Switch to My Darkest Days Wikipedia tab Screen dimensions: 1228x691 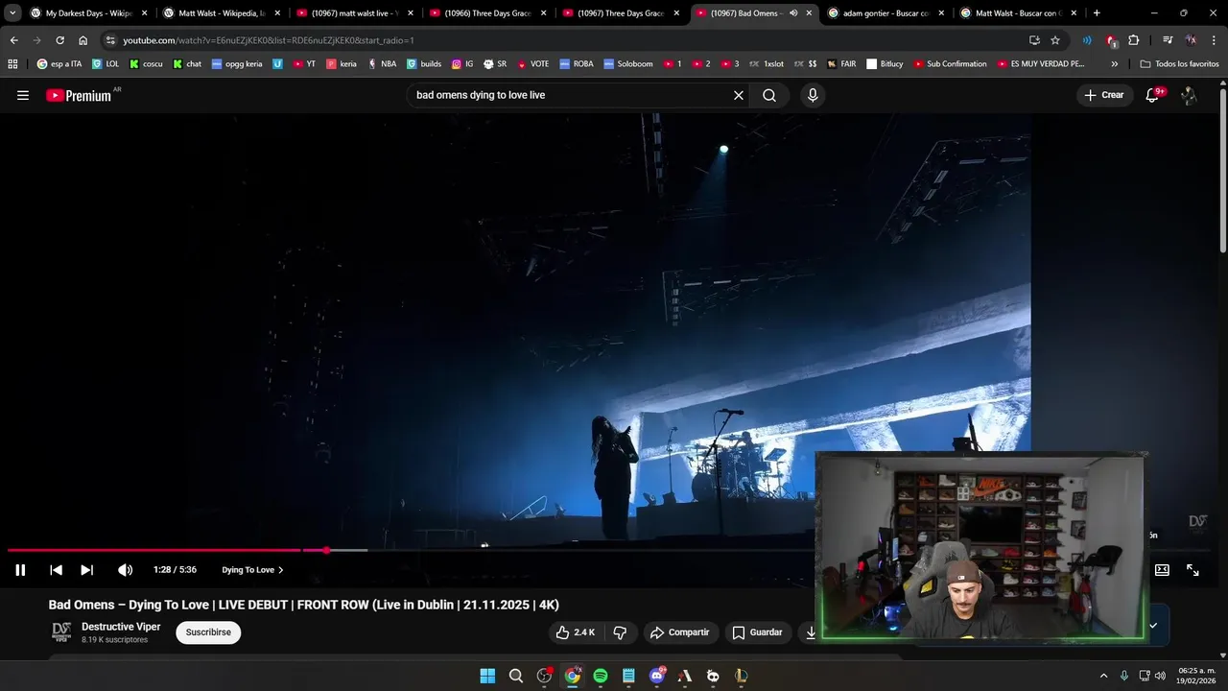point(88,13)
